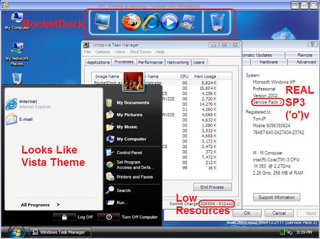This screenshot has width=320, height=239.
Task: Click the Vista-style Start orb
Action: pos(16,232)
